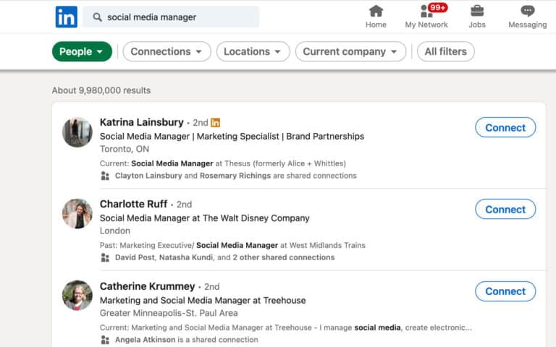Open Charlotte Ruff's profile name link
This screenshot has height=347, width=556.
click(133, 204)
